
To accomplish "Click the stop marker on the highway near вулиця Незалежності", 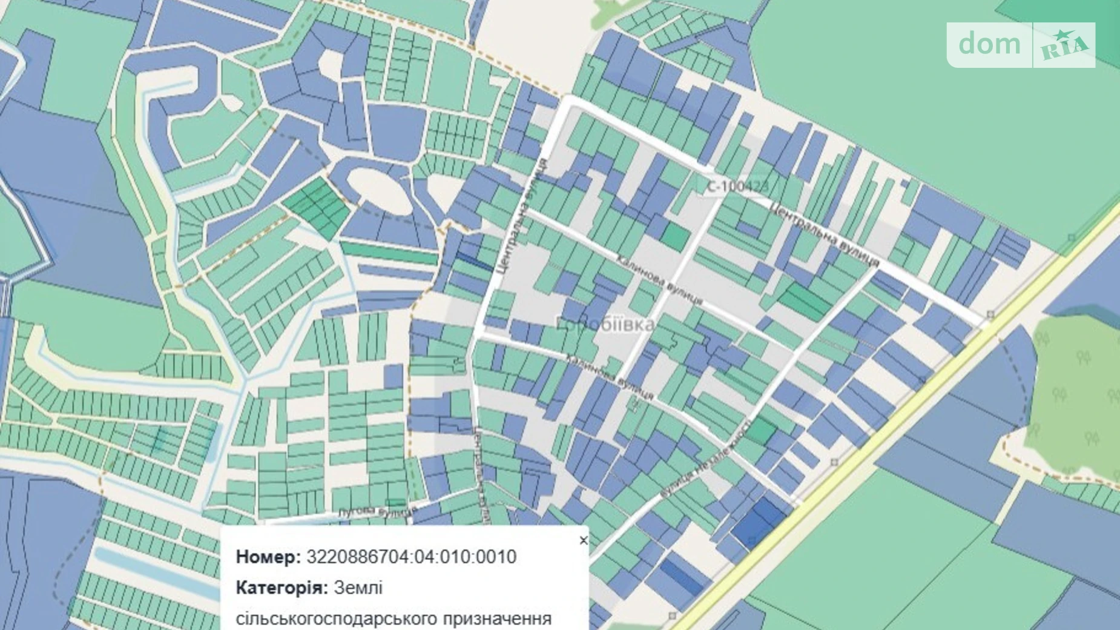I will tap(835, 462).
